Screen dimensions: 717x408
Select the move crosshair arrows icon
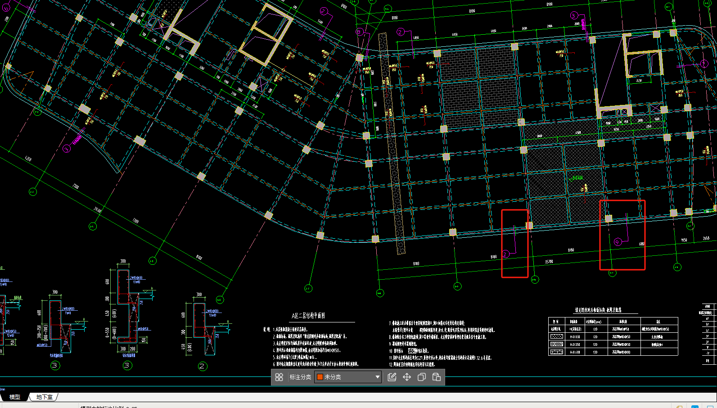tap(407, 377)
